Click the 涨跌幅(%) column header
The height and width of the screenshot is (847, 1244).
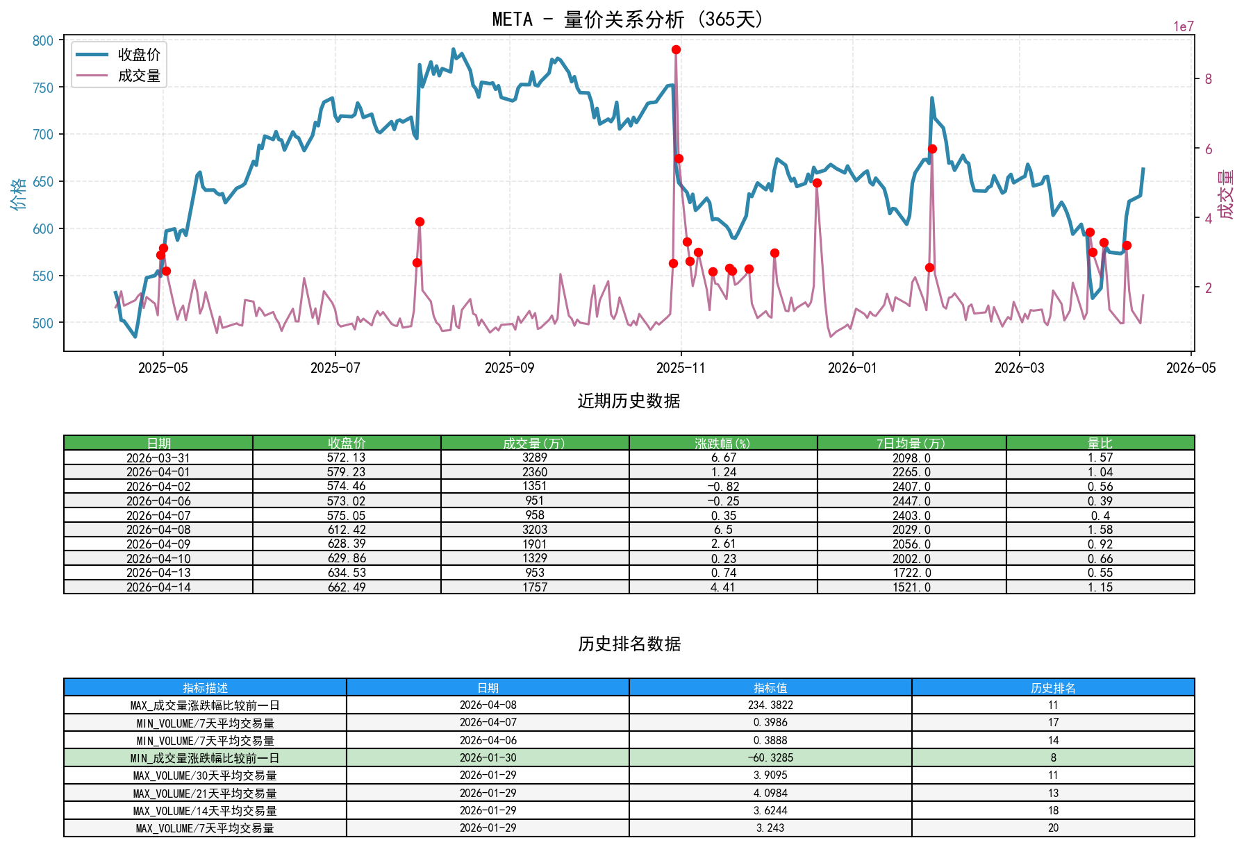pos(723,443)
